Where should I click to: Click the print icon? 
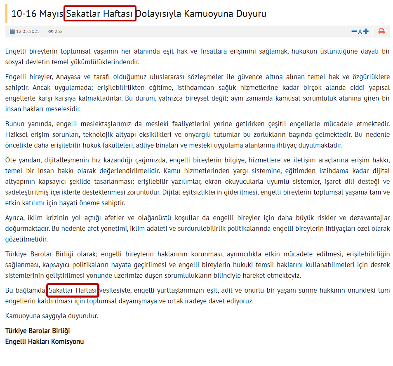381,31
